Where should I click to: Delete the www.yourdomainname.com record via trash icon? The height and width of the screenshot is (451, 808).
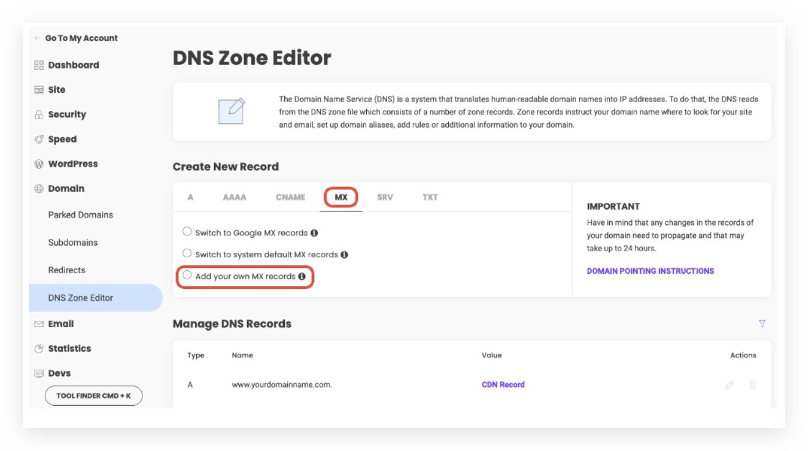(x=752, y=385)
